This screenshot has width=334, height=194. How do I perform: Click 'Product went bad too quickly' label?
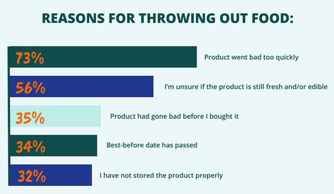tap(251, 57)
